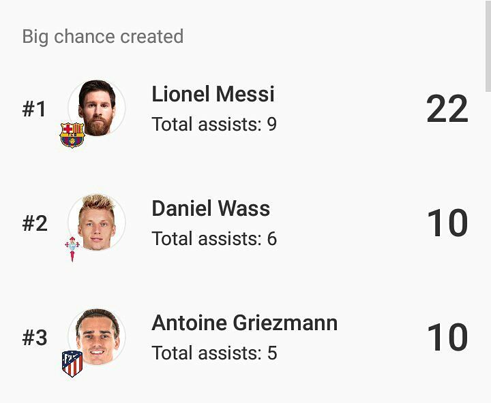Image resolution: width=491 pixels, height=403 pixels.
Task: Select the #2 rank label
Action: pos(35,223)
